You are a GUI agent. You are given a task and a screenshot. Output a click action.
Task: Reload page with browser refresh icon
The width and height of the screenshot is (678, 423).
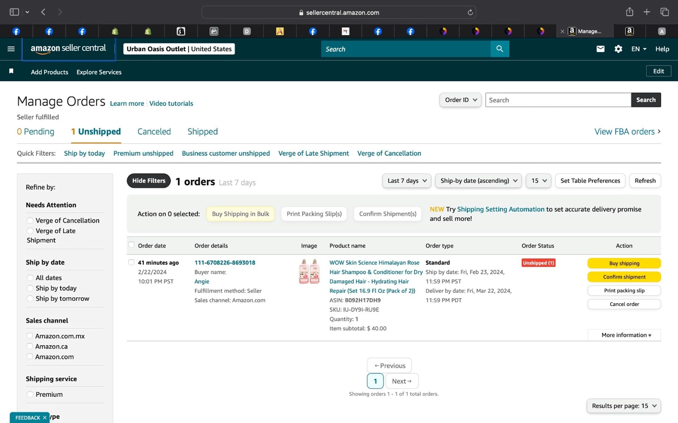[x=470, y=12]
